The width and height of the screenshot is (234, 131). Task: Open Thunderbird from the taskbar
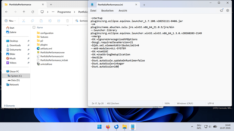tap(116, 127)
